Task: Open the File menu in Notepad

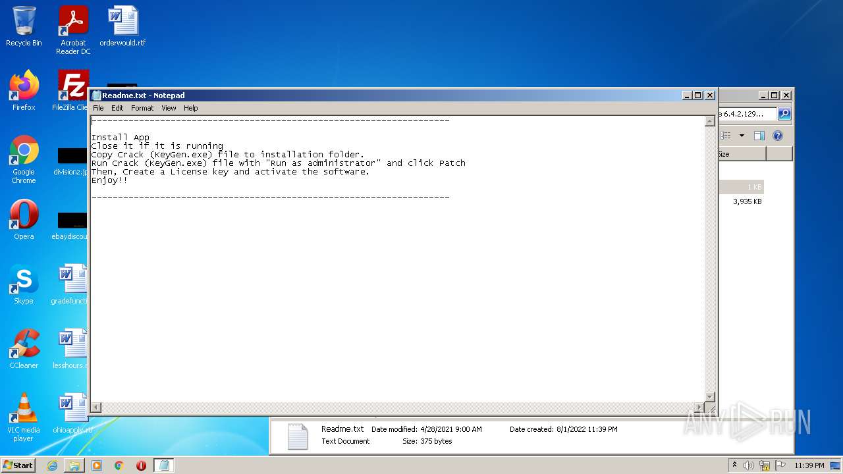Action: (98, 108)
